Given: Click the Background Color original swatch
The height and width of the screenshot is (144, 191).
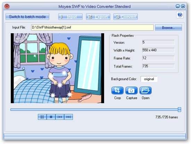Looking at the screenshot, I should tap(149, 79).
